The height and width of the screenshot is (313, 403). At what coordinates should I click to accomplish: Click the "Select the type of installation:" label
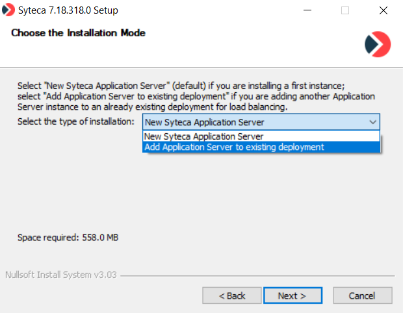[x=75, y=121]
